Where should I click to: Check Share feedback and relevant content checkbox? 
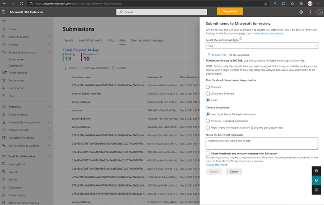point(208,154)
